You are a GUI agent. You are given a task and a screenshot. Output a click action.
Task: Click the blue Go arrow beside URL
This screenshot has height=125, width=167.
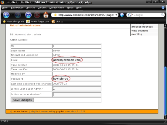(122, 15)
